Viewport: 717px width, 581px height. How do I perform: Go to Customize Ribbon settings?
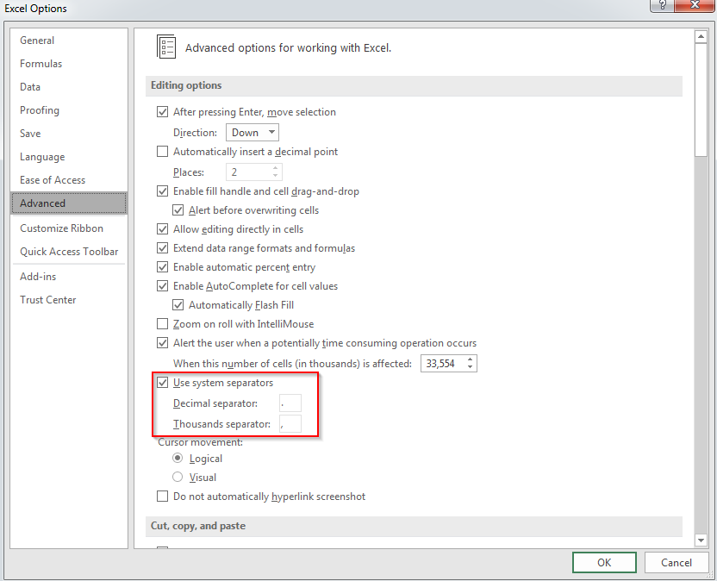(x=61, y=228)
